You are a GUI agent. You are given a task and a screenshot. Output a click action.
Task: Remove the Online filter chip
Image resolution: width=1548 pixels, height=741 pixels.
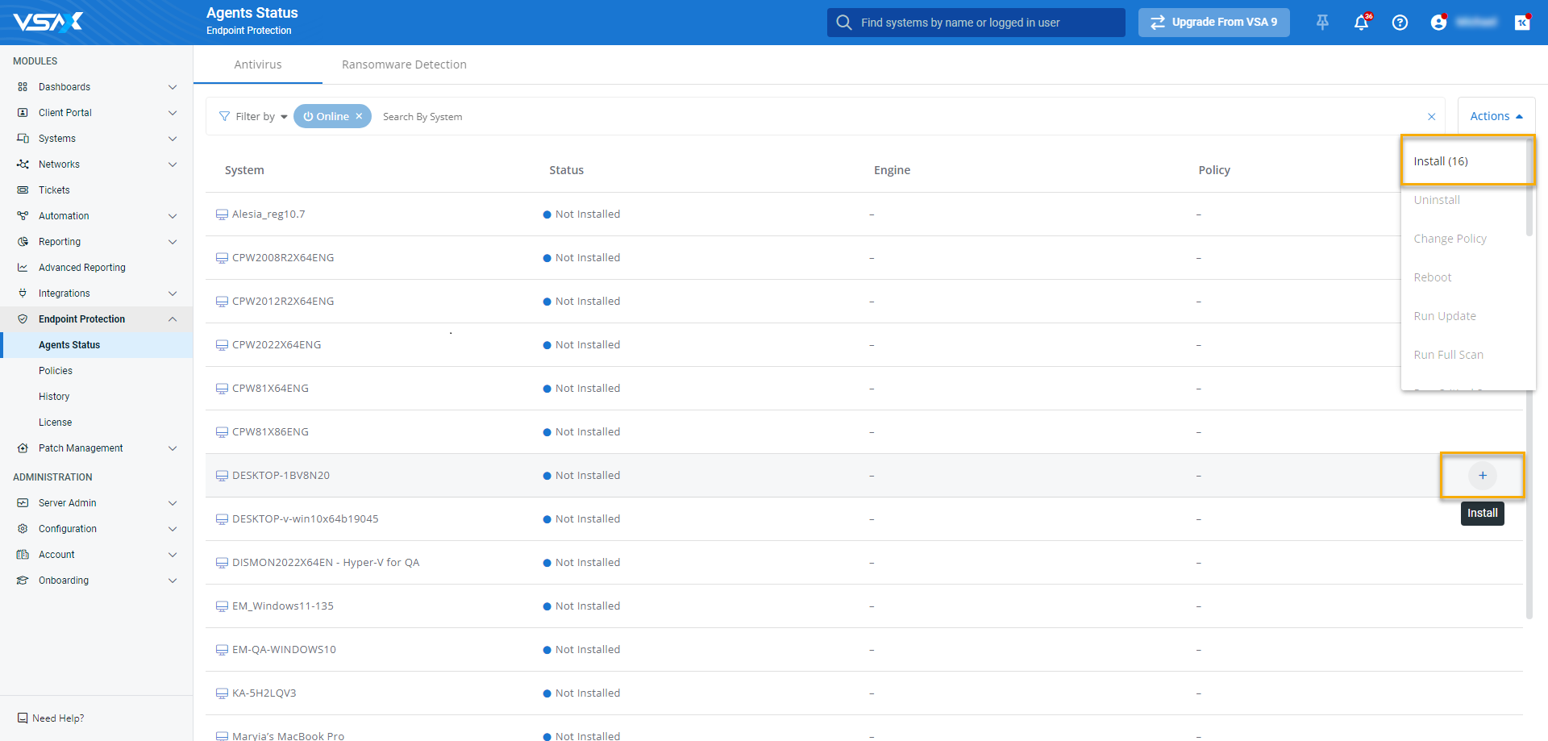[x=359, y=116]
